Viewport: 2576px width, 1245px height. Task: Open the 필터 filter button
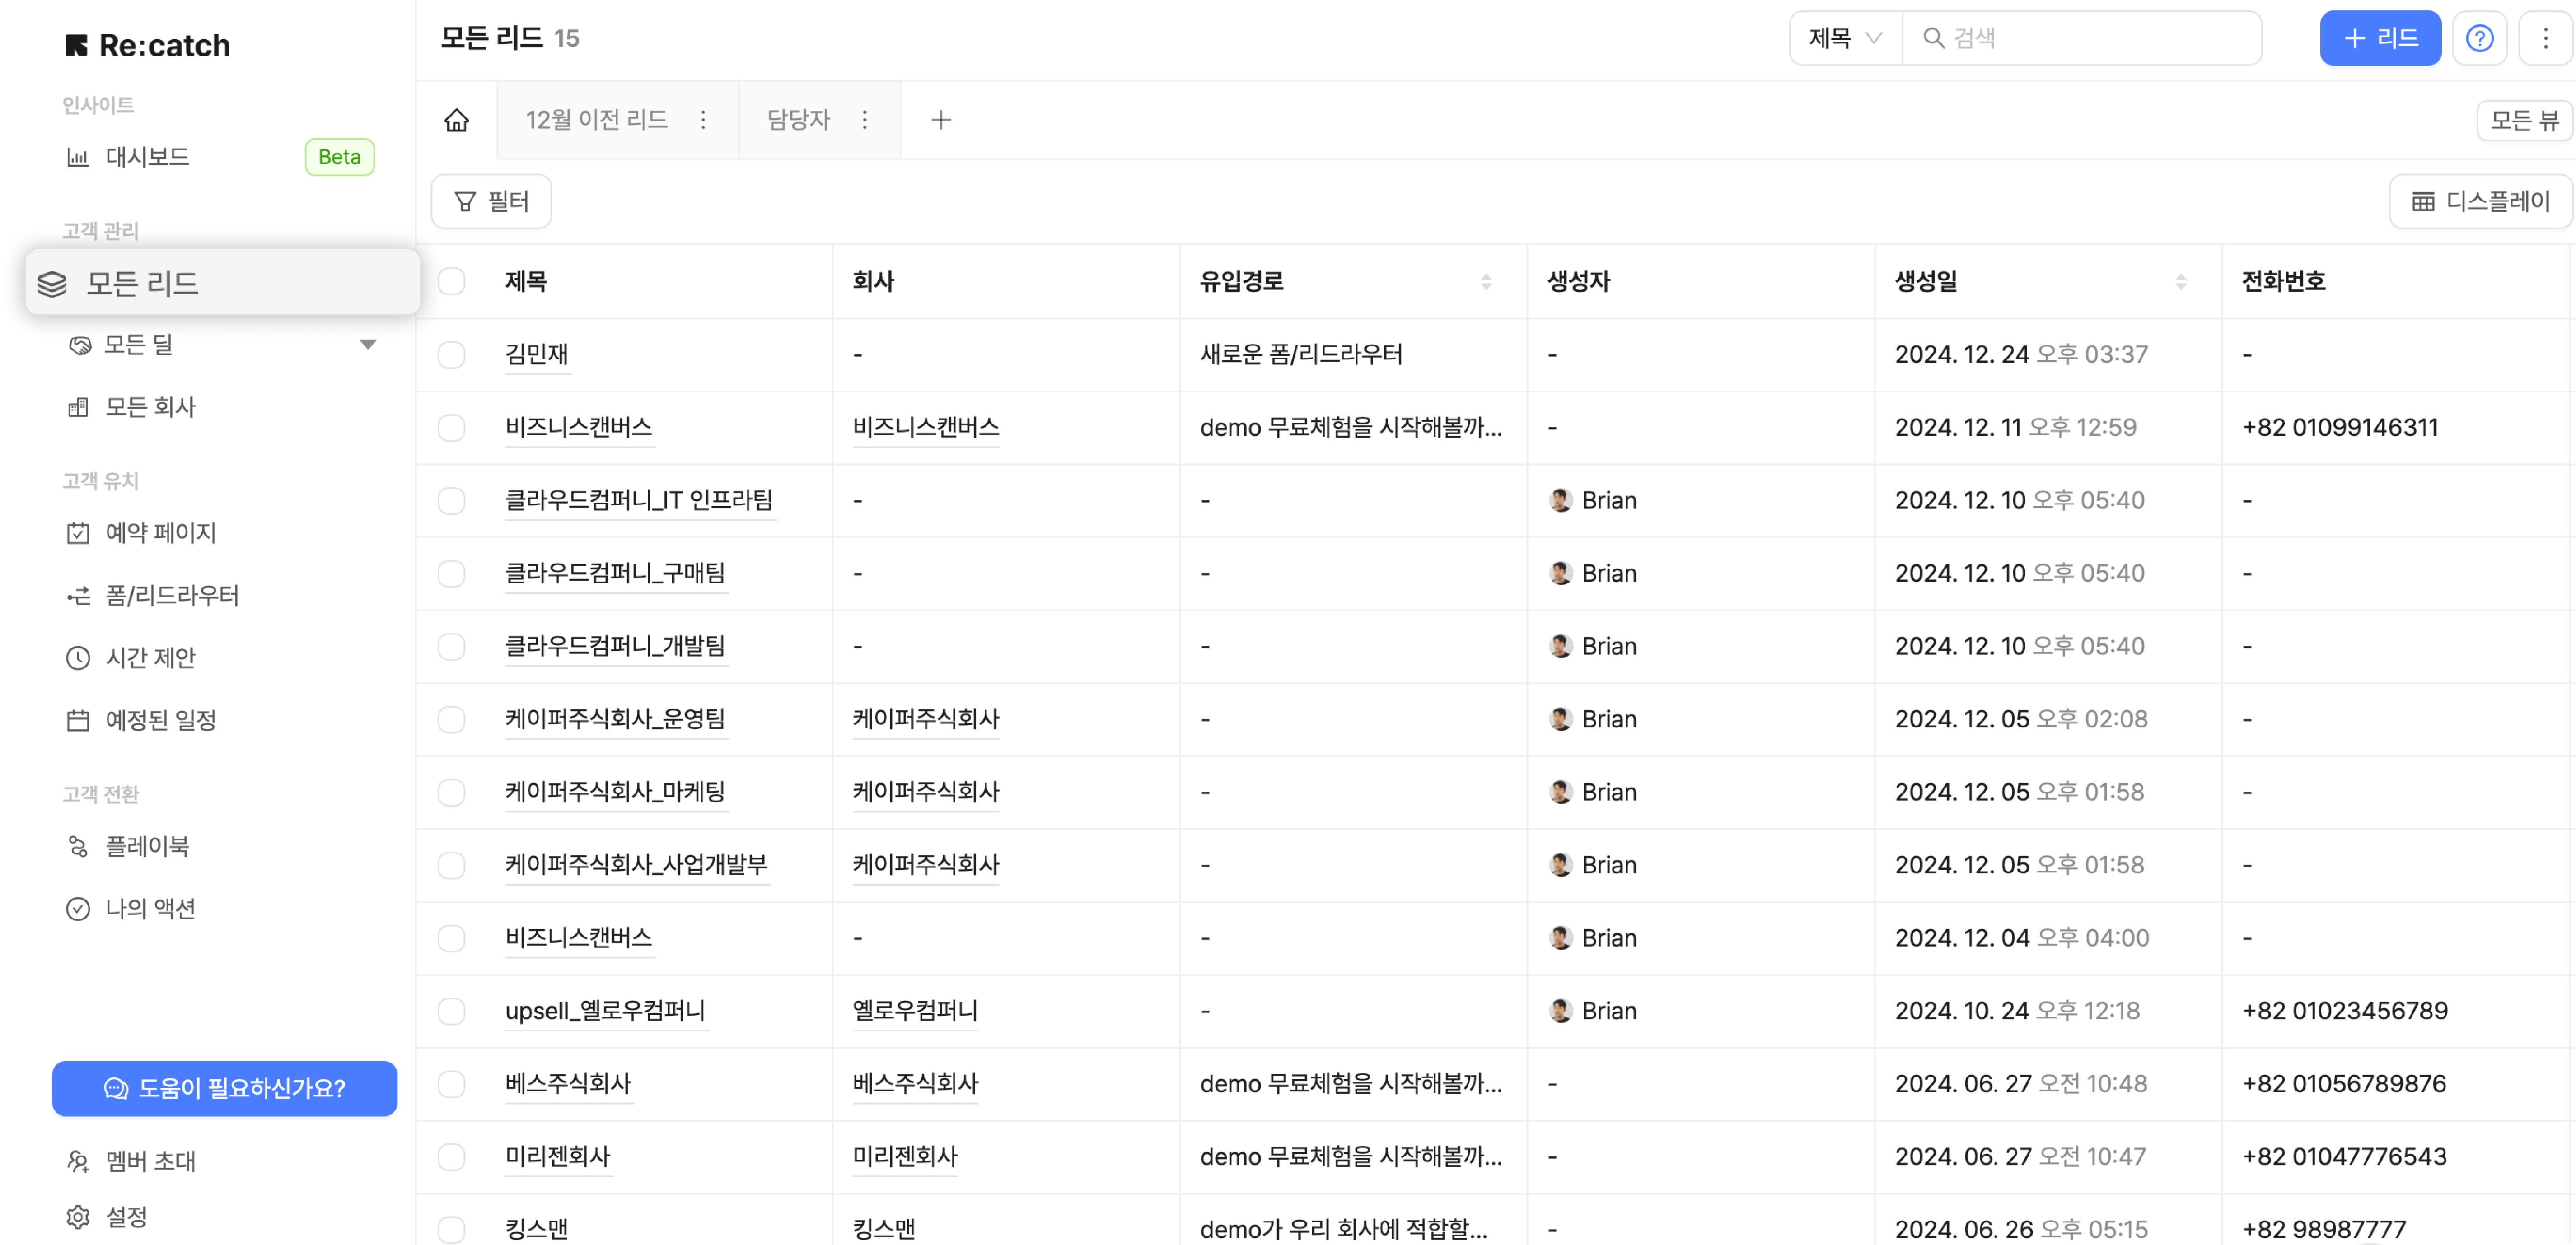(x=491, y=201)
